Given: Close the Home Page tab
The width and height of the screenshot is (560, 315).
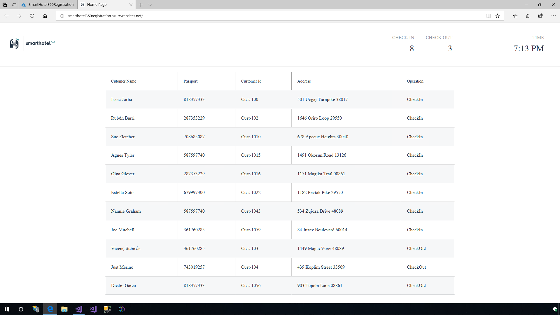Looking at the screenshot, I should point(131,5).
